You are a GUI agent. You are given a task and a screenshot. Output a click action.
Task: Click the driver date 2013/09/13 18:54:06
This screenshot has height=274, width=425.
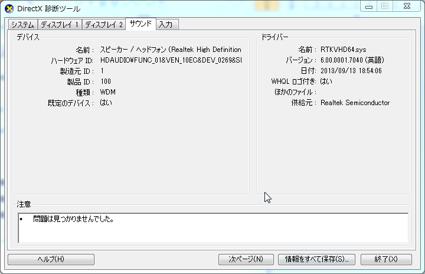click(351, 71)
